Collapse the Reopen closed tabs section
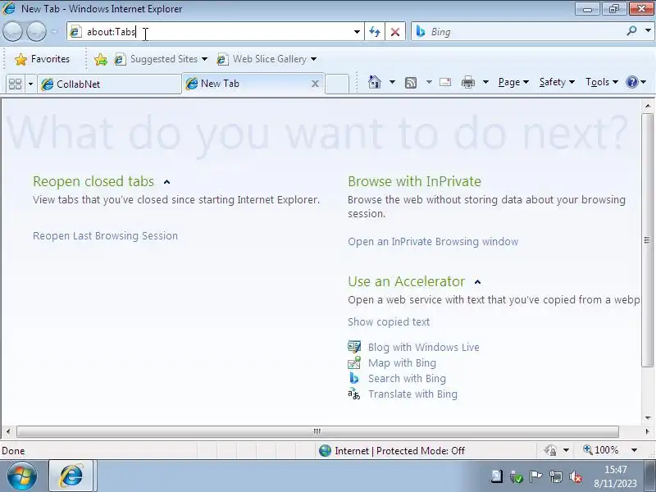656x492 pixels. pos(167,182)
